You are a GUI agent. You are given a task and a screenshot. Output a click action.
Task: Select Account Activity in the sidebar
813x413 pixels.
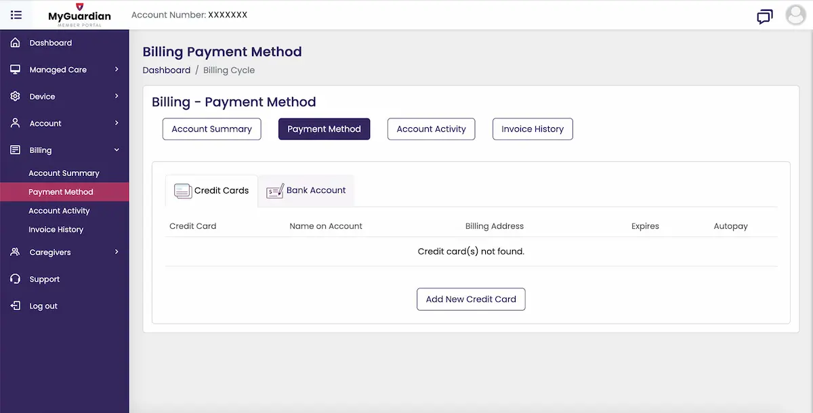coord(59,211)
